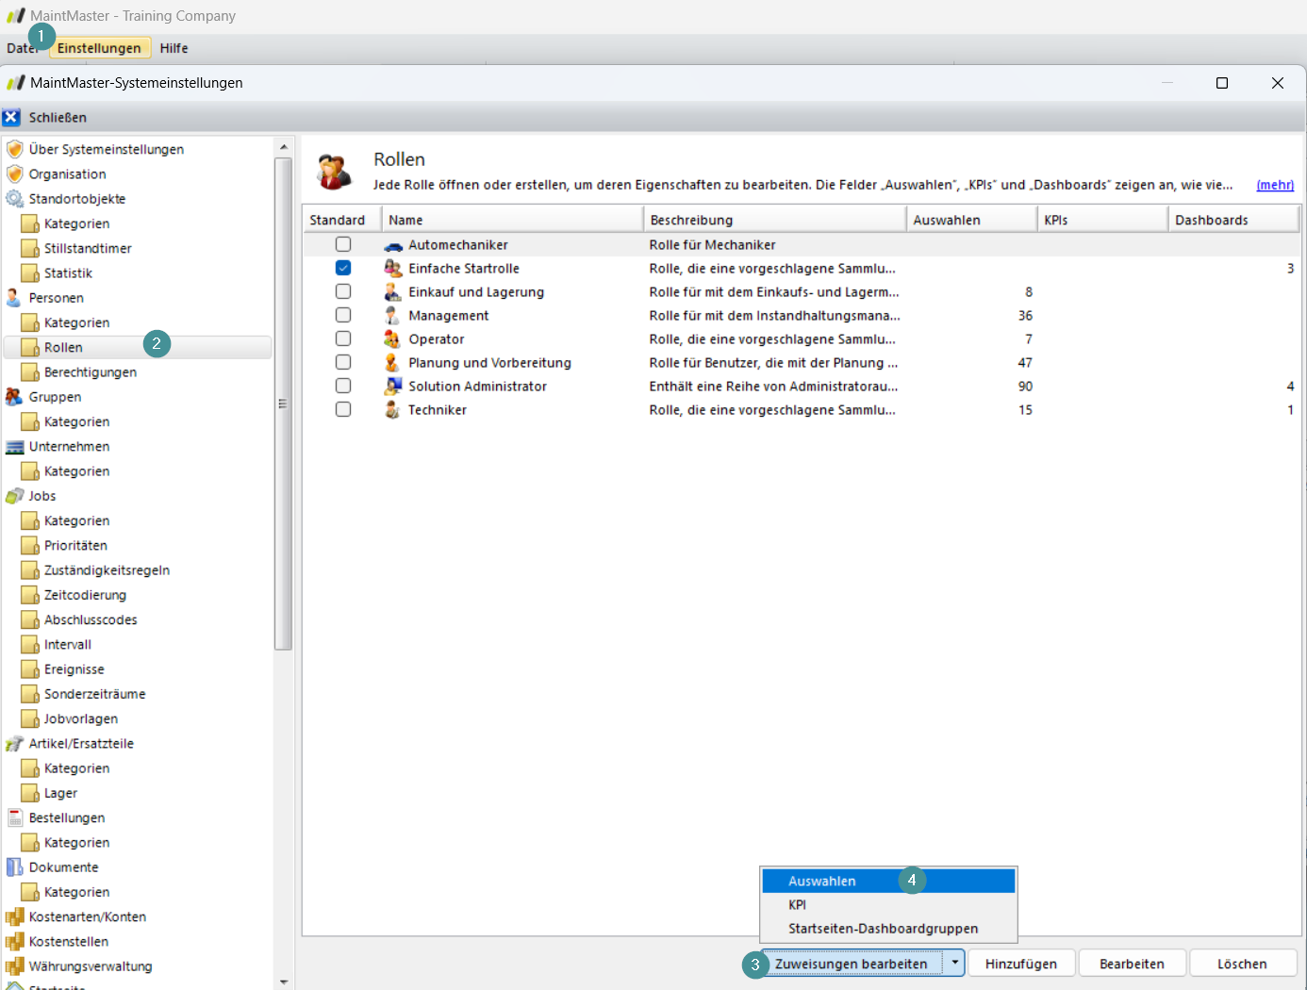Click the Automechaniker car icon

(x=392, y=245)
